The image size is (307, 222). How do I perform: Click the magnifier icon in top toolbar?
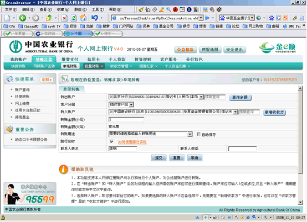[x=168, y=9]
